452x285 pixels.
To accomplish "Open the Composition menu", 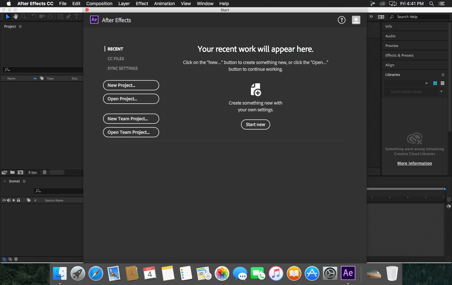I will 99,4.
